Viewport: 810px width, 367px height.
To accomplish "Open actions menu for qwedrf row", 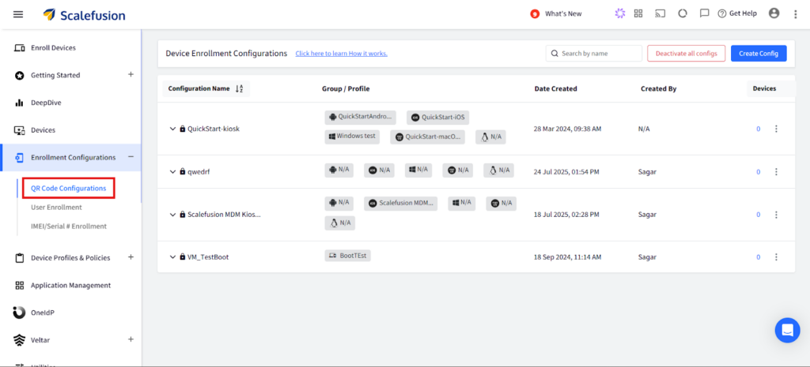I will [x=776, y=171].
